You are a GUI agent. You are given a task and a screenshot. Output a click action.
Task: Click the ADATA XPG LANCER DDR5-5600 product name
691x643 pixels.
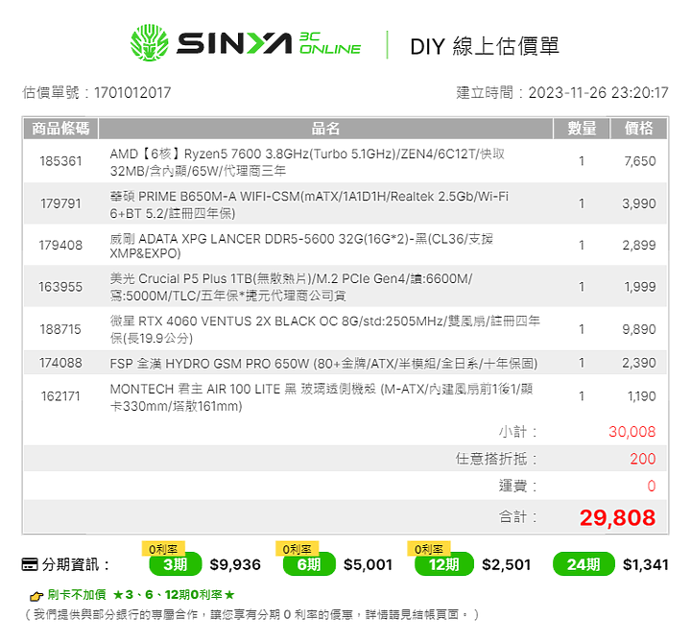301,246
